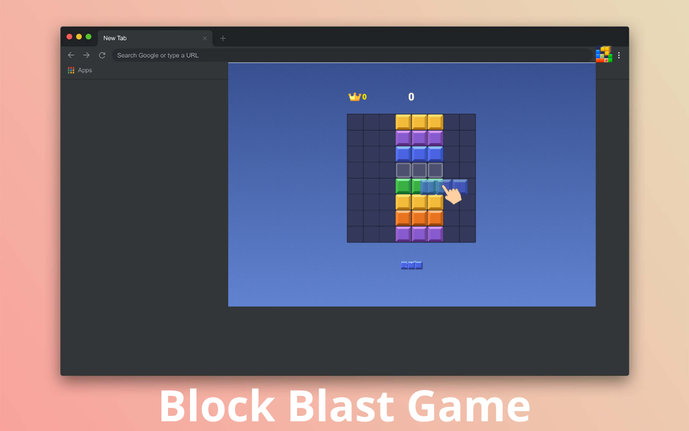Select the forward navigation arrow
This screenshot has height=431, width=689.
click(x=86, y=54)
